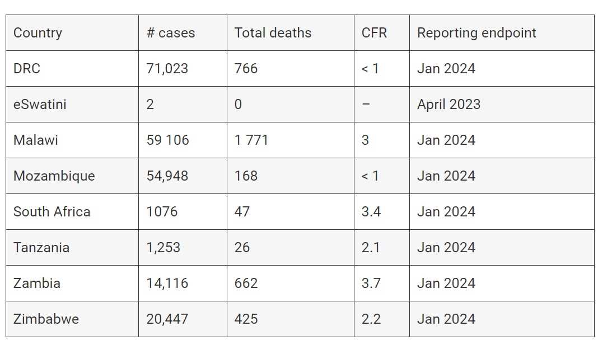Click the April 2023 reporting endpoint
Viewport: 598px width, 345px height.
coord(448,105)
